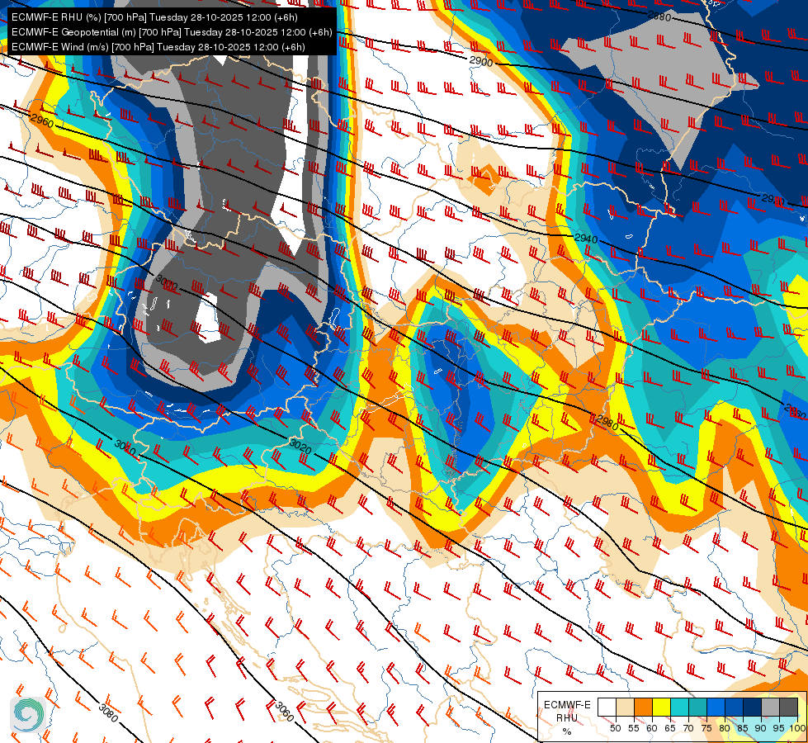Select the ECMWF-E Wind 700 hPa title line
Image resolution: width=808 pixels, height=743 pixels.
point(158,47)
